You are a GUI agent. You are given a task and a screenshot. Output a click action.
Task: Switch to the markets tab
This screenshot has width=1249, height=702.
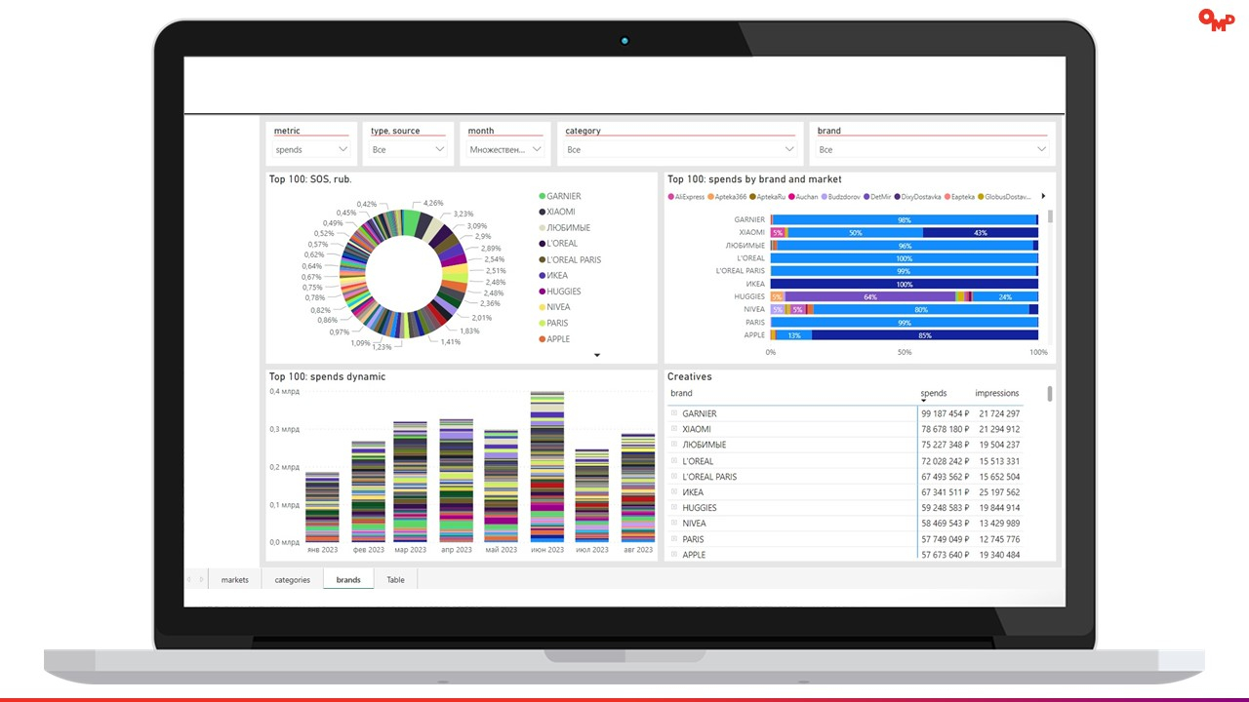[235, 579]
